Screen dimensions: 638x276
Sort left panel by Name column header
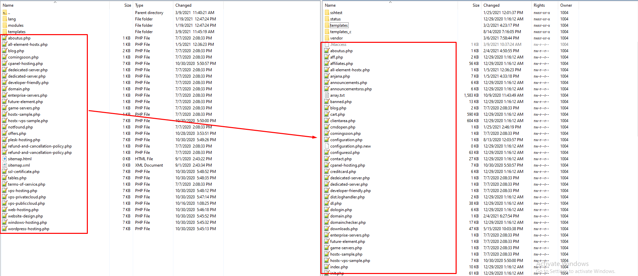click(8, 5)
